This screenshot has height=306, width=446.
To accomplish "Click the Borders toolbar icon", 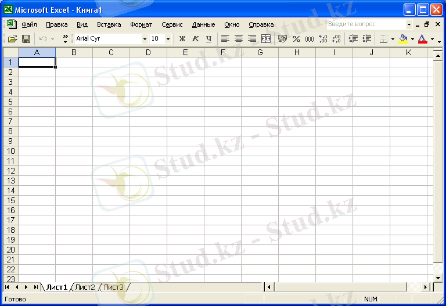I will tap(383, 39).
